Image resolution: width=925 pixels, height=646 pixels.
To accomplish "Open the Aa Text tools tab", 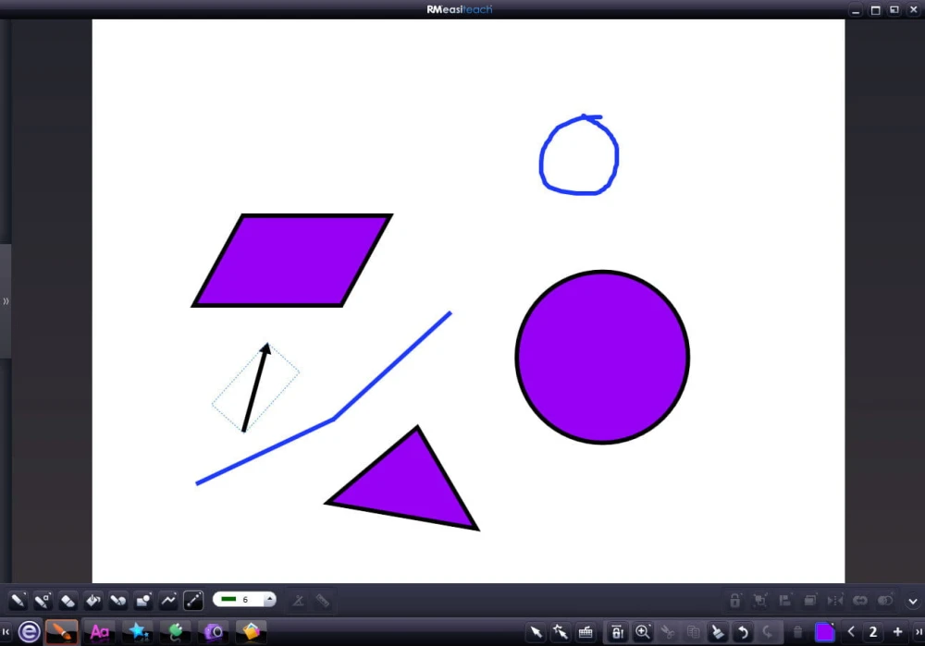I will click(x=100, y=632).
